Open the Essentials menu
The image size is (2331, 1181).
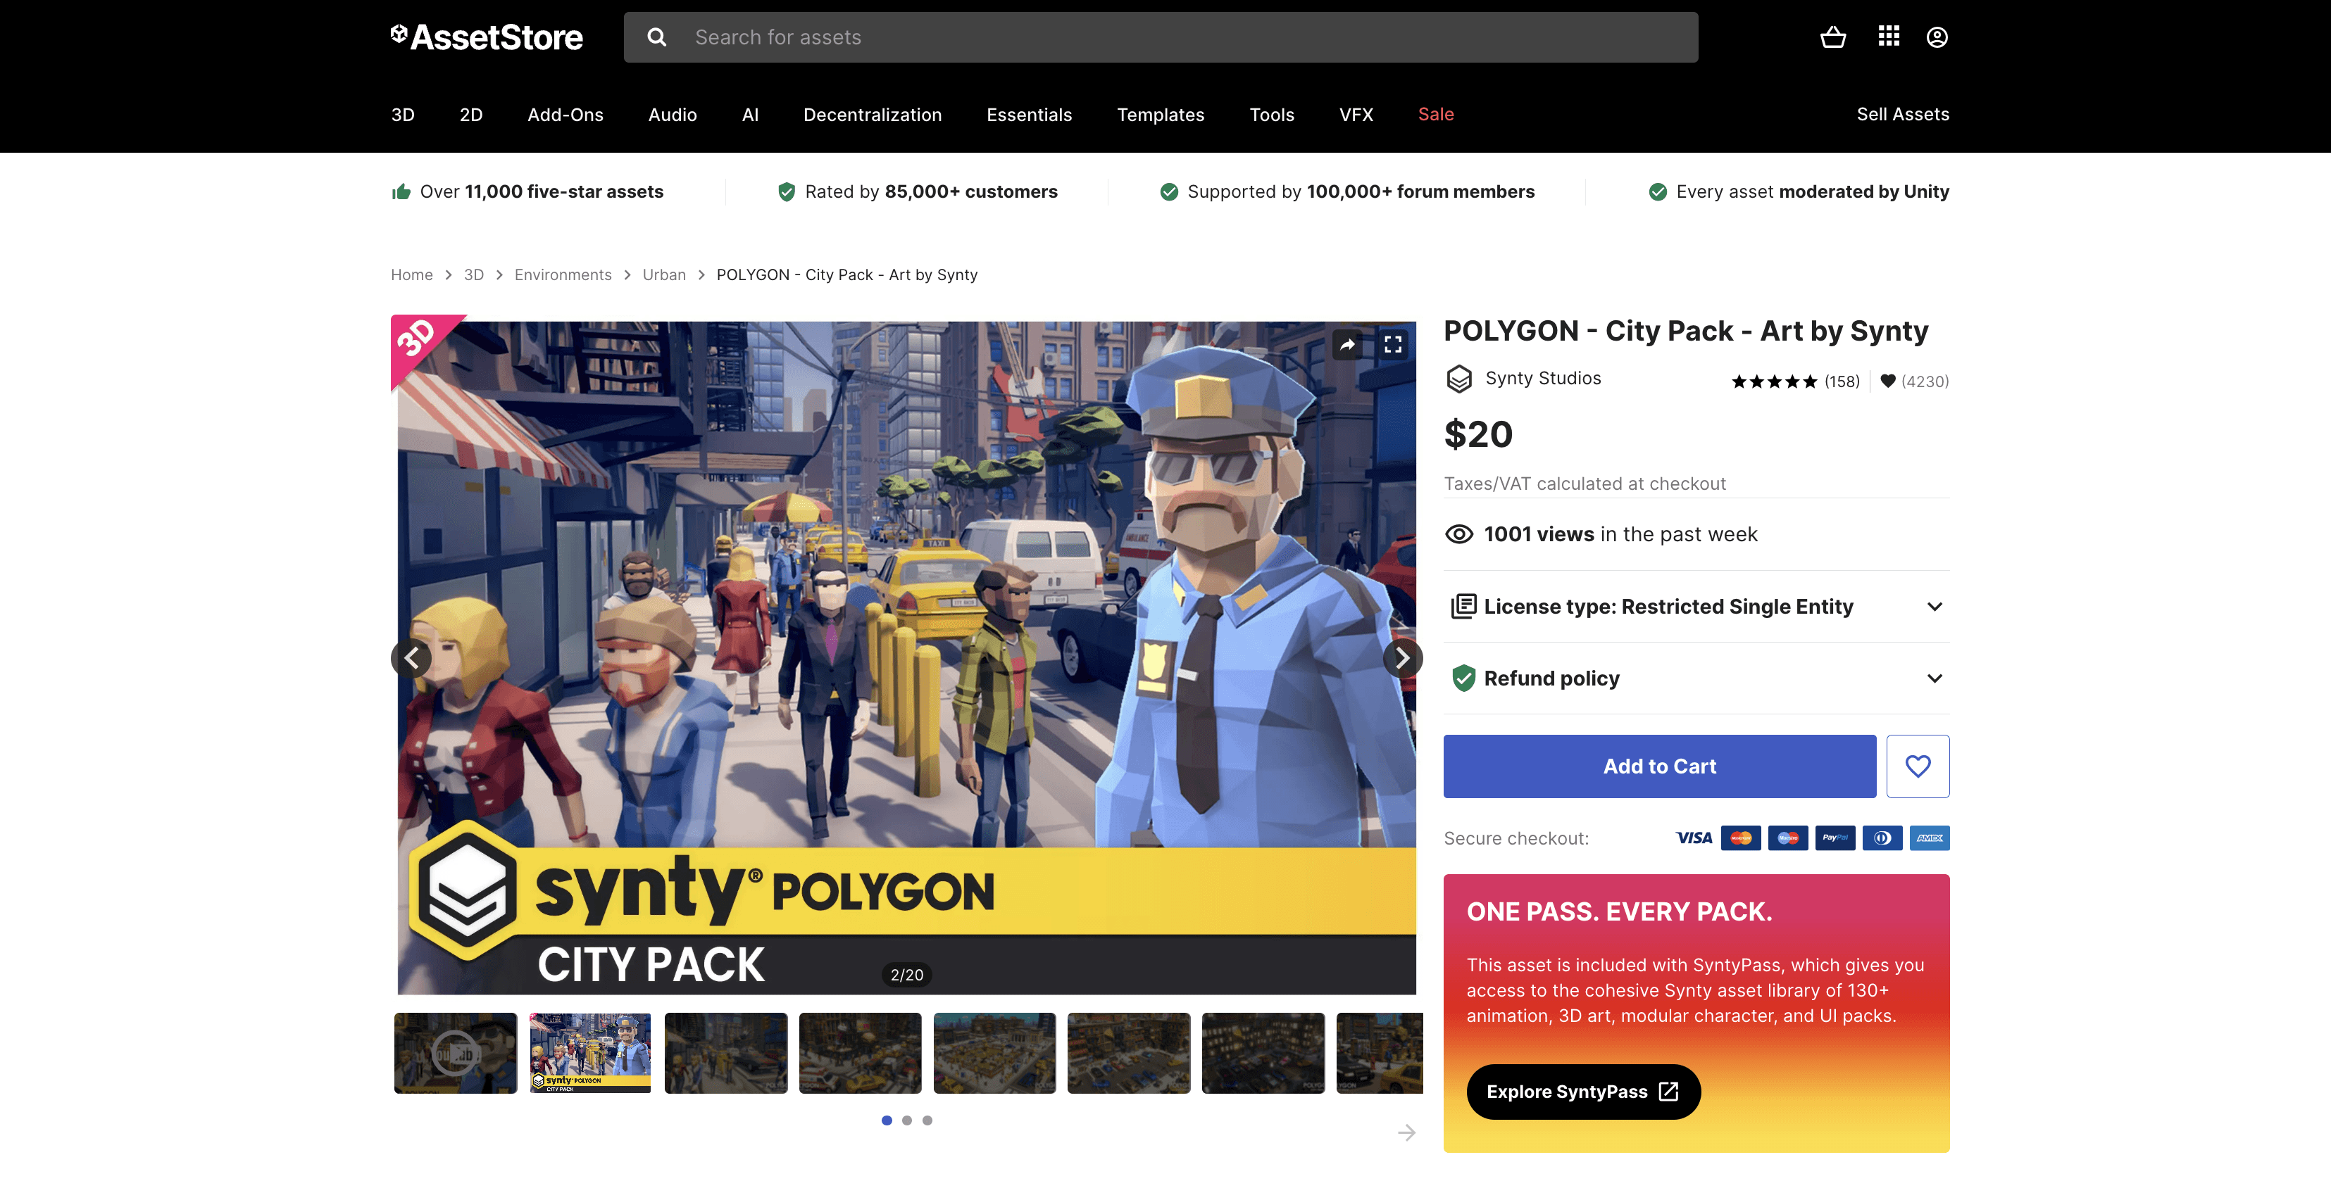pyautogui.click(x=1029, y=115)
